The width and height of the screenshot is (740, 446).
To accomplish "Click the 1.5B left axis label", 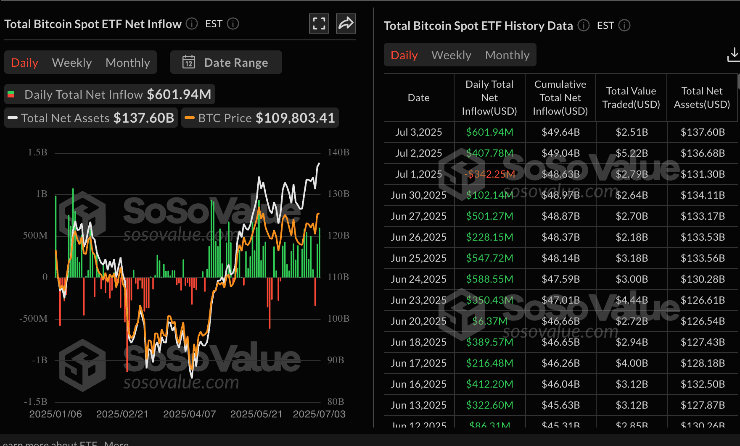I will [x=37, y=152].
